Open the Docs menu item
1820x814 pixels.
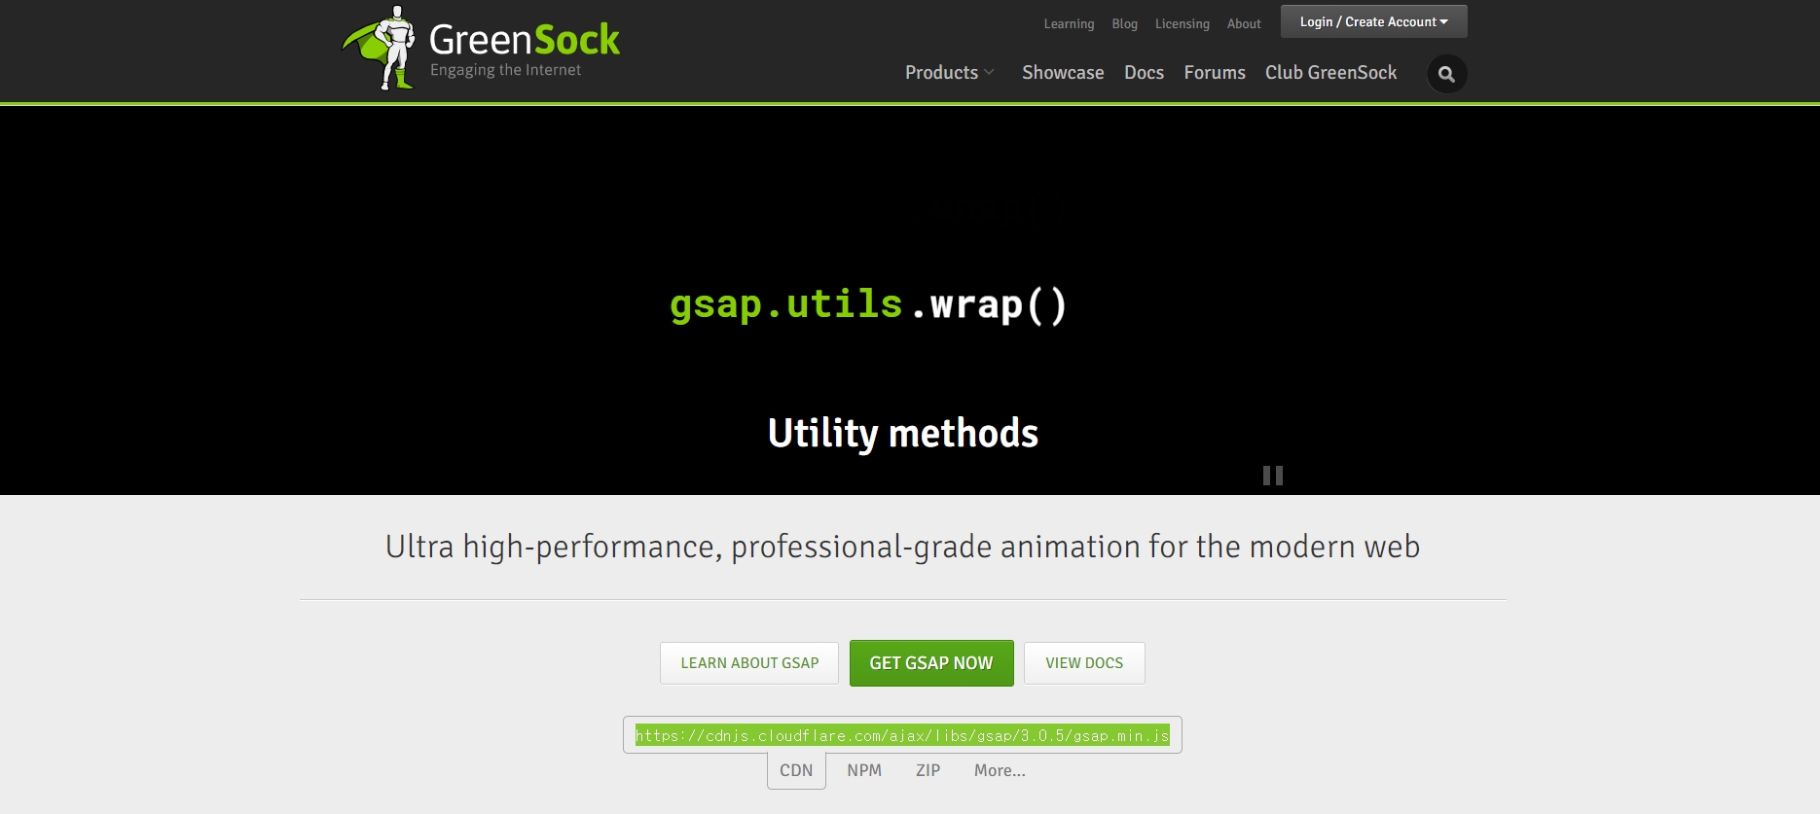(x=1144, y=73)
